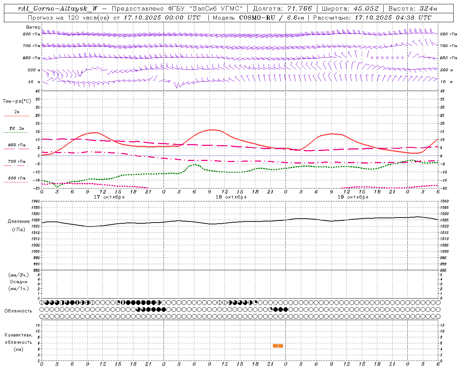Click the Давление panel label
Screen dimensions: 459x367
(x=19, y=221)
